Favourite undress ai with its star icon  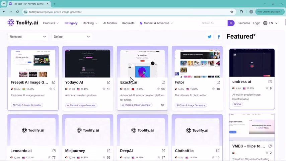point(267,88)
